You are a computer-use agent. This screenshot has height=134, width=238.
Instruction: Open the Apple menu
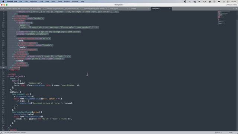(3, 1)
